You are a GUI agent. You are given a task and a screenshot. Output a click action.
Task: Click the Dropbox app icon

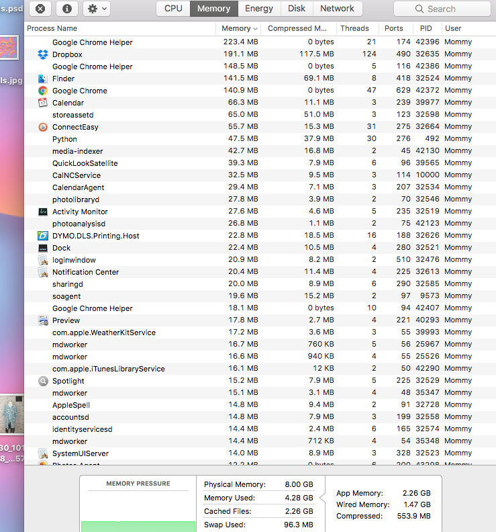43,54
